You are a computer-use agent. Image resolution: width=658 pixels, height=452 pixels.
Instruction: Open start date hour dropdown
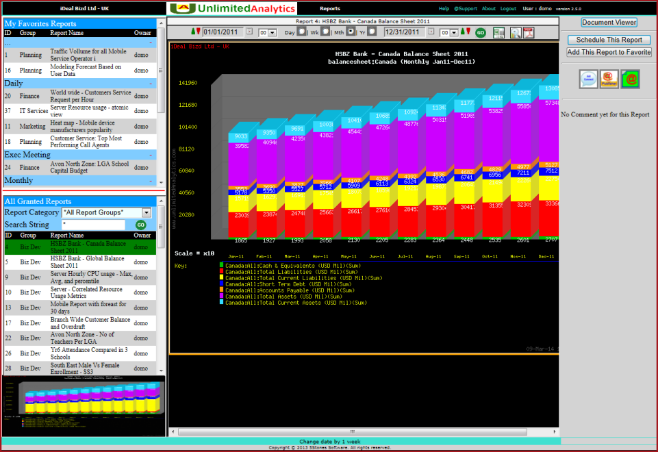click(x=268, y=32)
